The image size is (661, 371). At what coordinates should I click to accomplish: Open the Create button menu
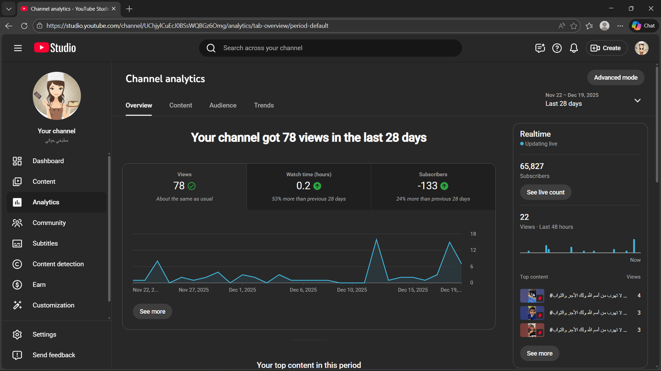point(606,48)
